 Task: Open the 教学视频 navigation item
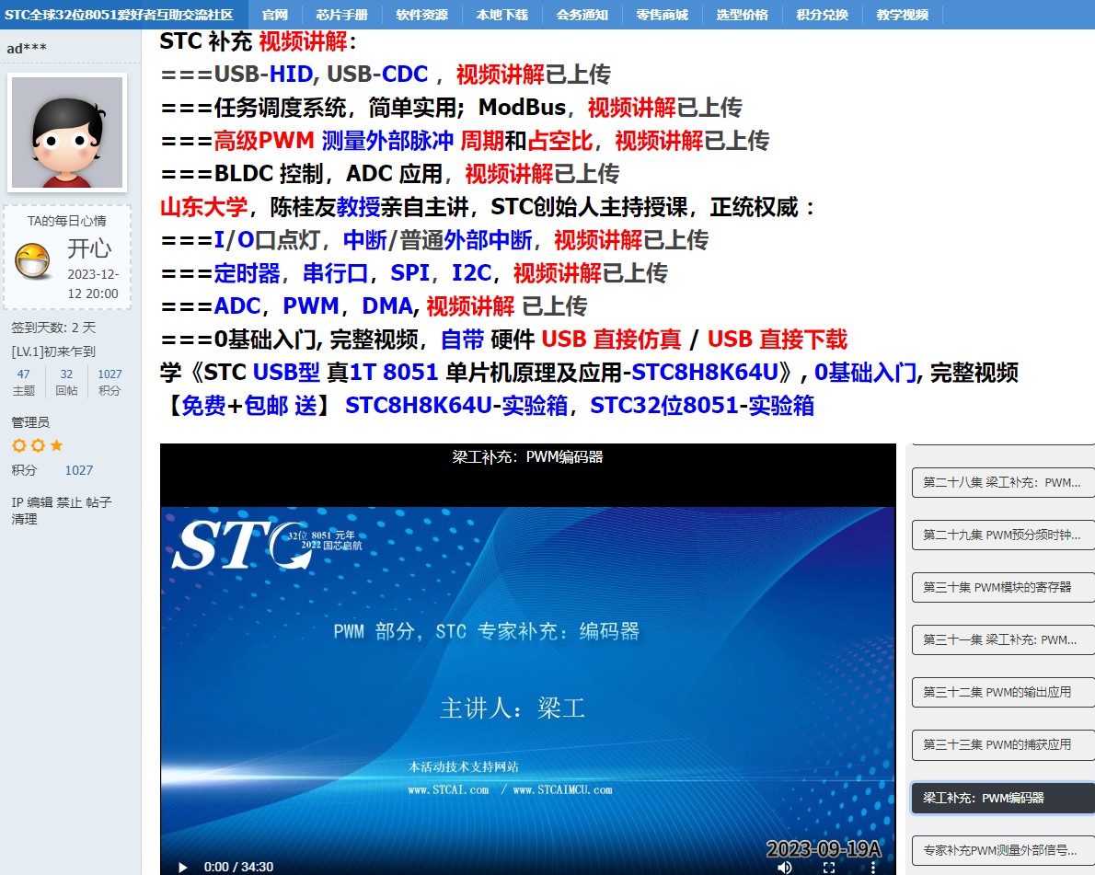coord(903,15)
